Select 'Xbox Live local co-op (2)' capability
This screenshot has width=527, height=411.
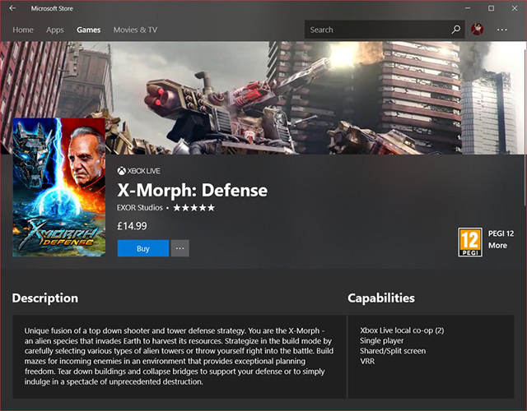pyautogui.click(x=402, y=330)
